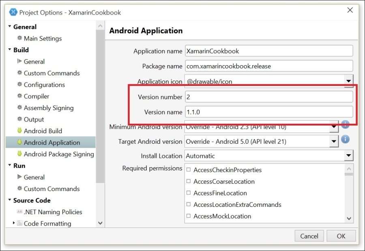The height and width of the screenshot is (251, 365).
Task: Select the Compiler settings gear icon
Action: 19,96
